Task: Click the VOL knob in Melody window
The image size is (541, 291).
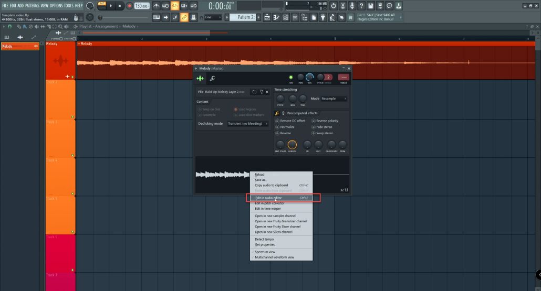Action: pyautogui.click(x=310, y=78)
